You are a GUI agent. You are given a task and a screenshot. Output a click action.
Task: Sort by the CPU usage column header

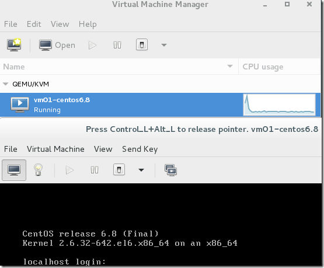click(x=263, y=67)
